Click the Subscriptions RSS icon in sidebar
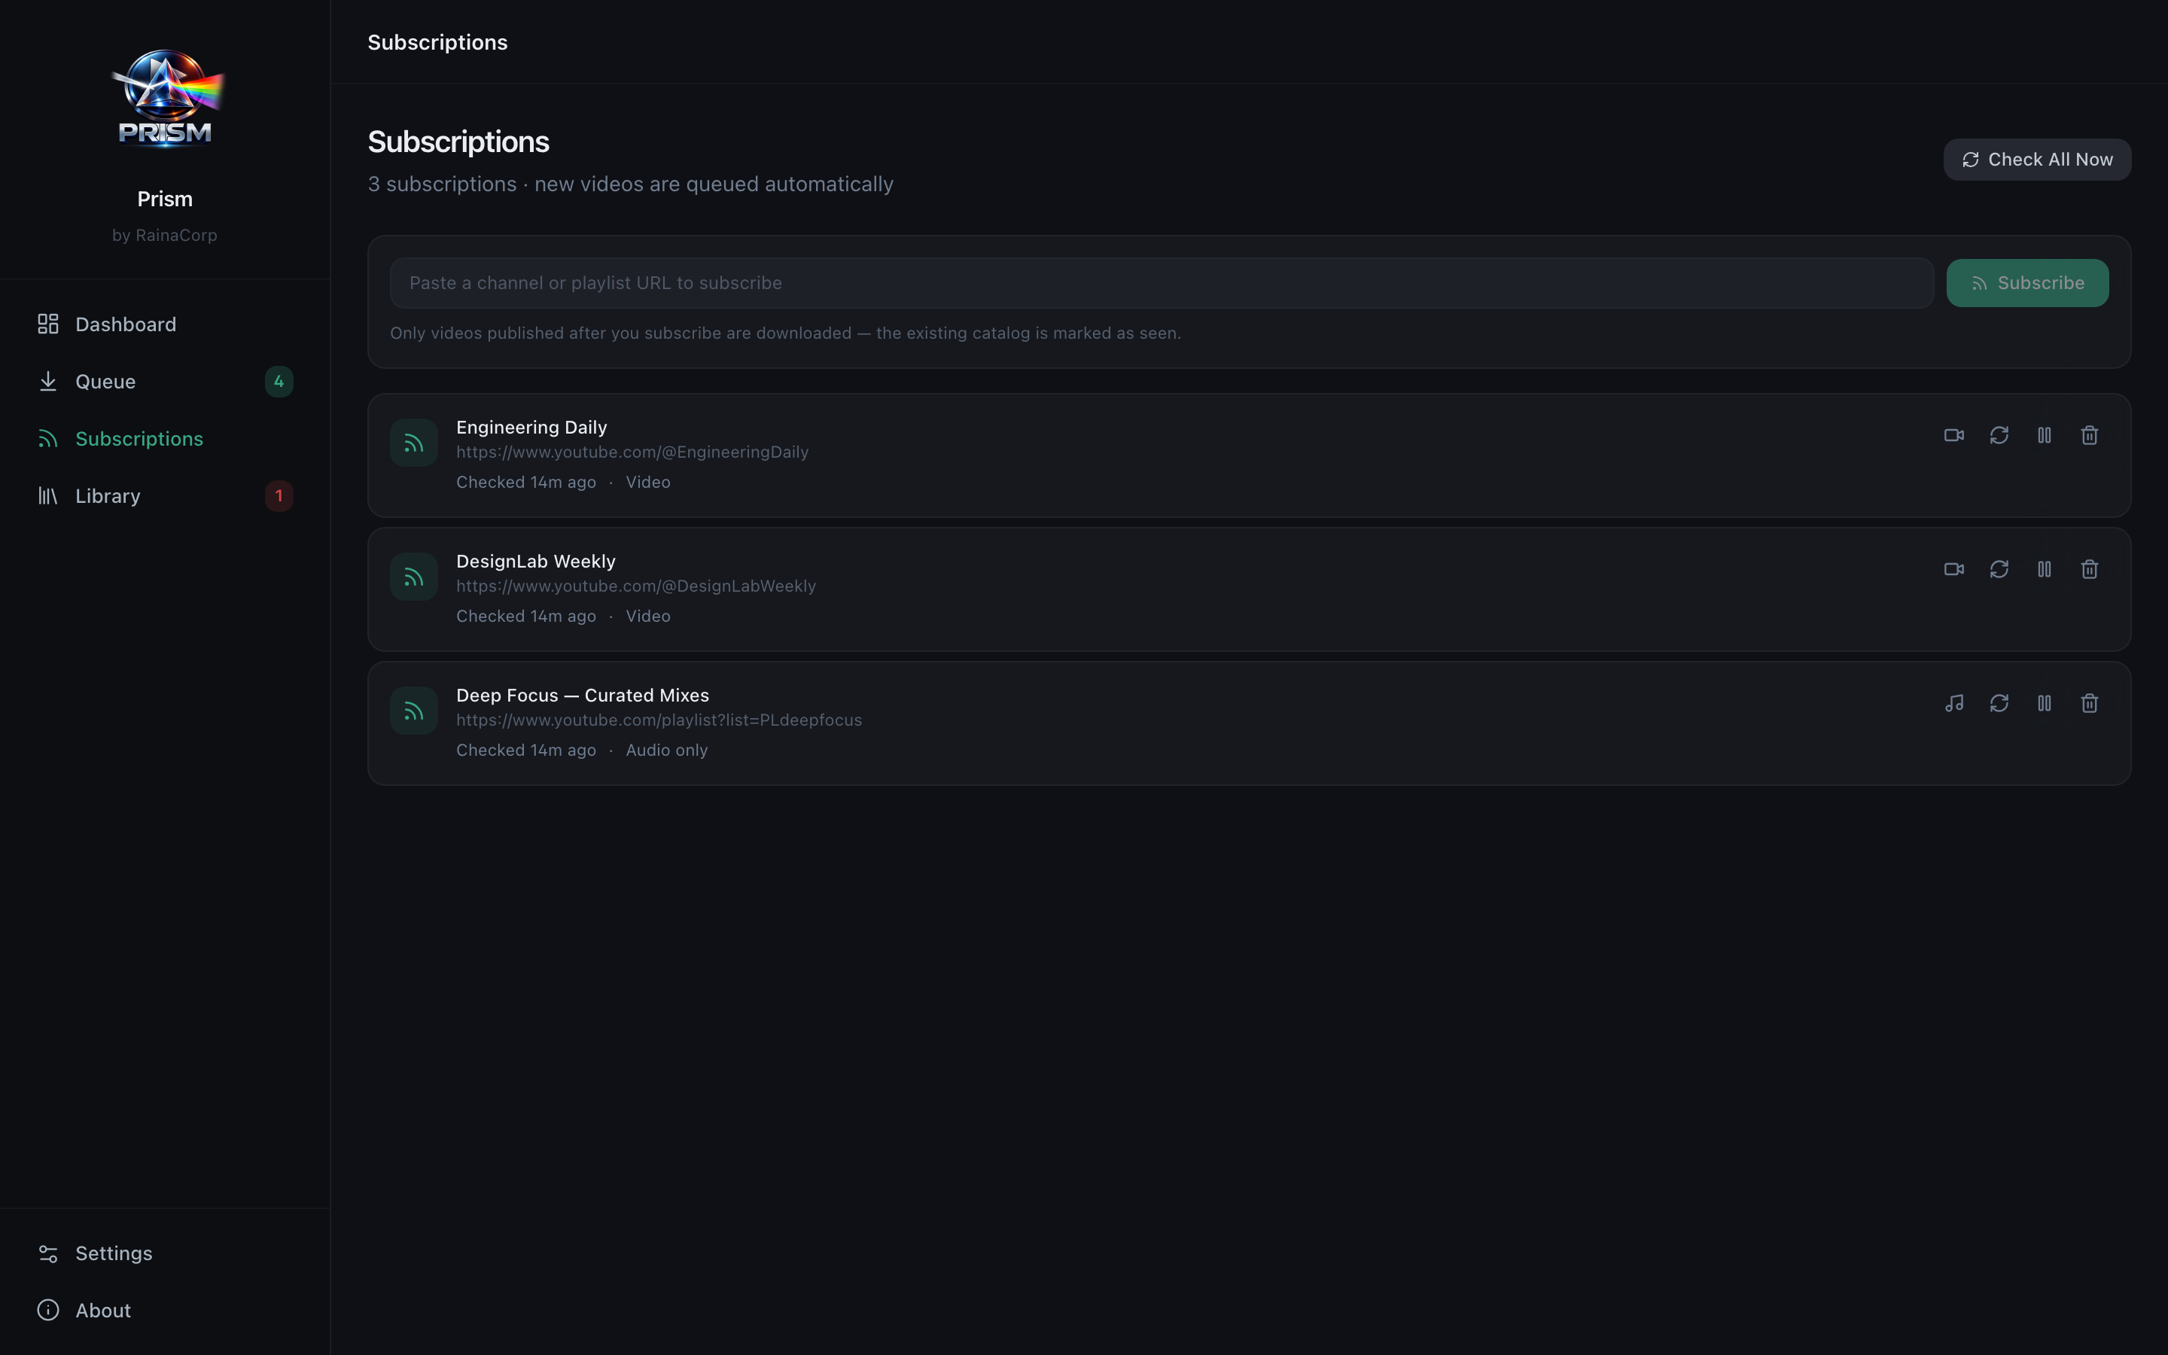2168x1355 pixels. (48, 439)
